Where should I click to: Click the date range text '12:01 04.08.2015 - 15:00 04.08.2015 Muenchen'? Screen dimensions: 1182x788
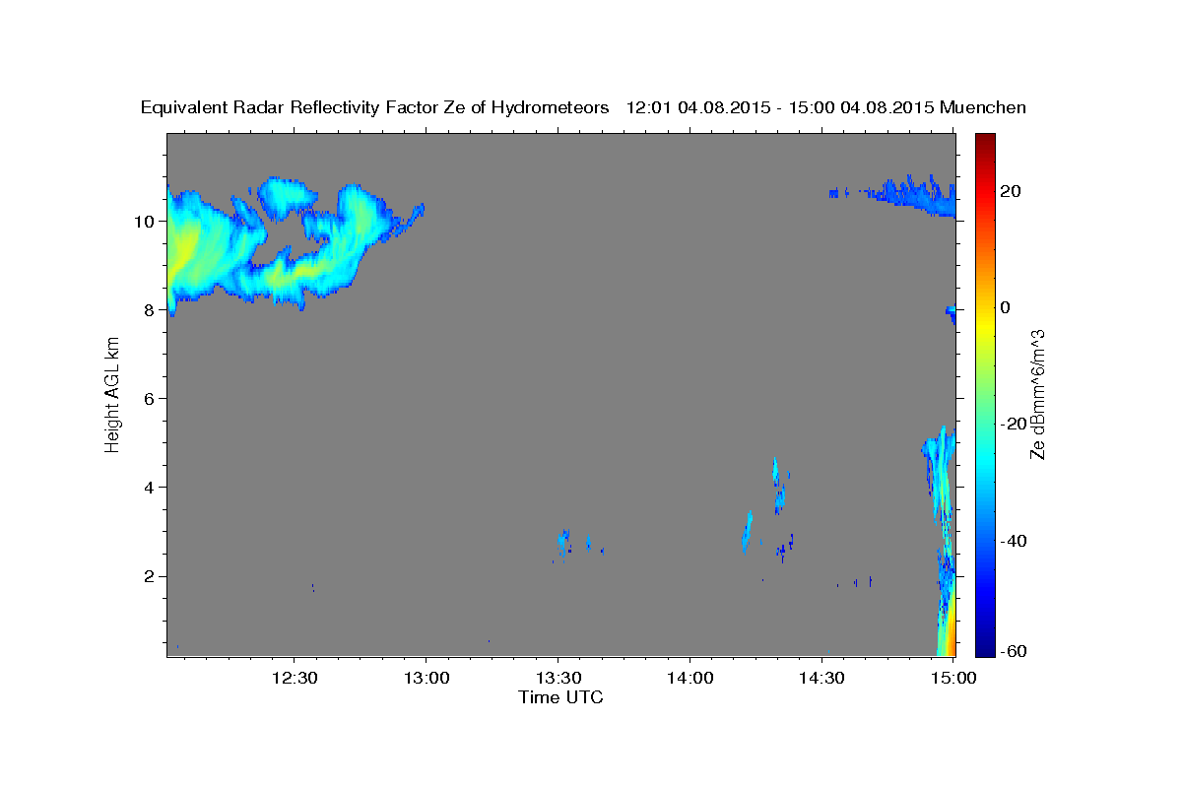tap(826, 108)
